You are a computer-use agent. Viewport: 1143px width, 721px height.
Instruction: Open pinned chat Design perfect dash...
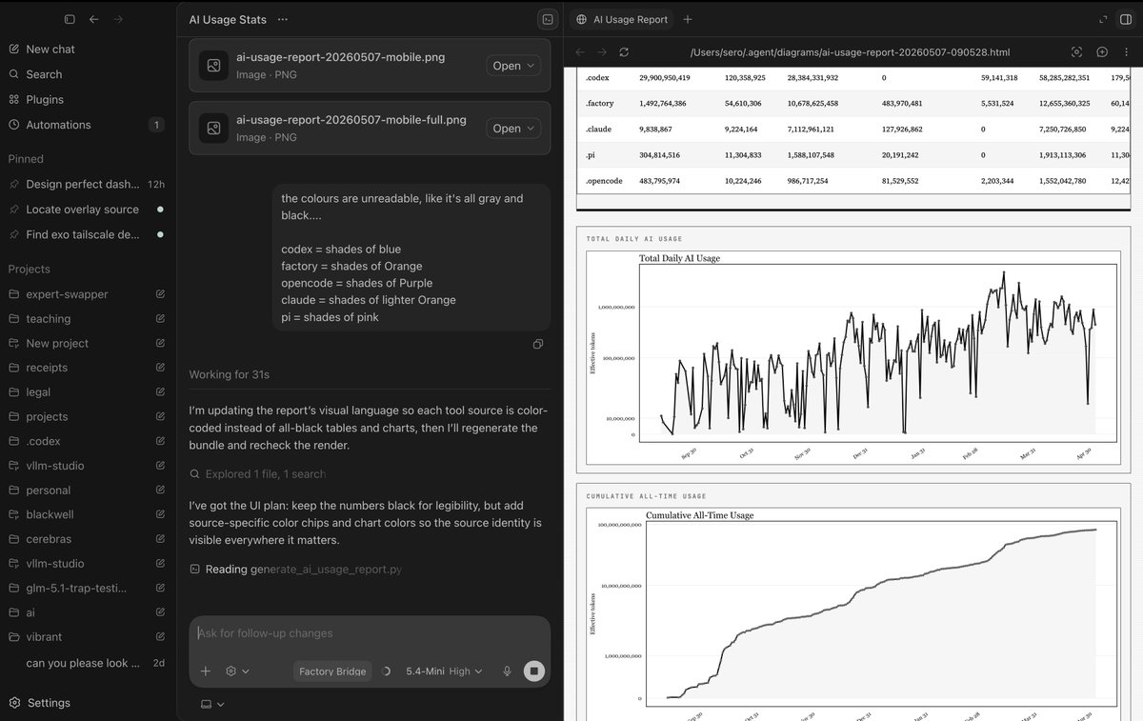coord(86,184)
